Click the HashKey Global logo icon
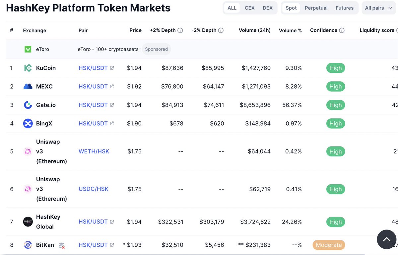Image resolution: width=398 pixels, height=255 pixels. coord(28,222)
